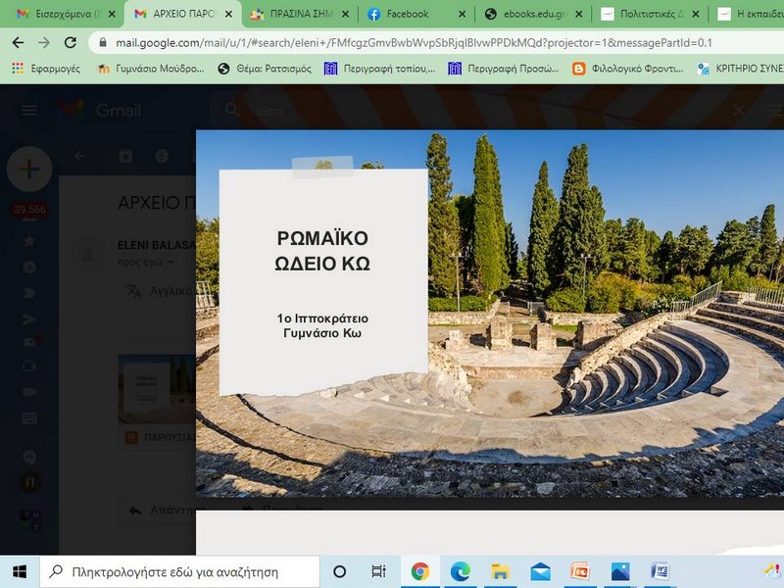Open ΚΡΙΤΗΡΙΟ ΣΥΝΕ bookmark
This screenshot has height=588, width=784.
point(741,69)
